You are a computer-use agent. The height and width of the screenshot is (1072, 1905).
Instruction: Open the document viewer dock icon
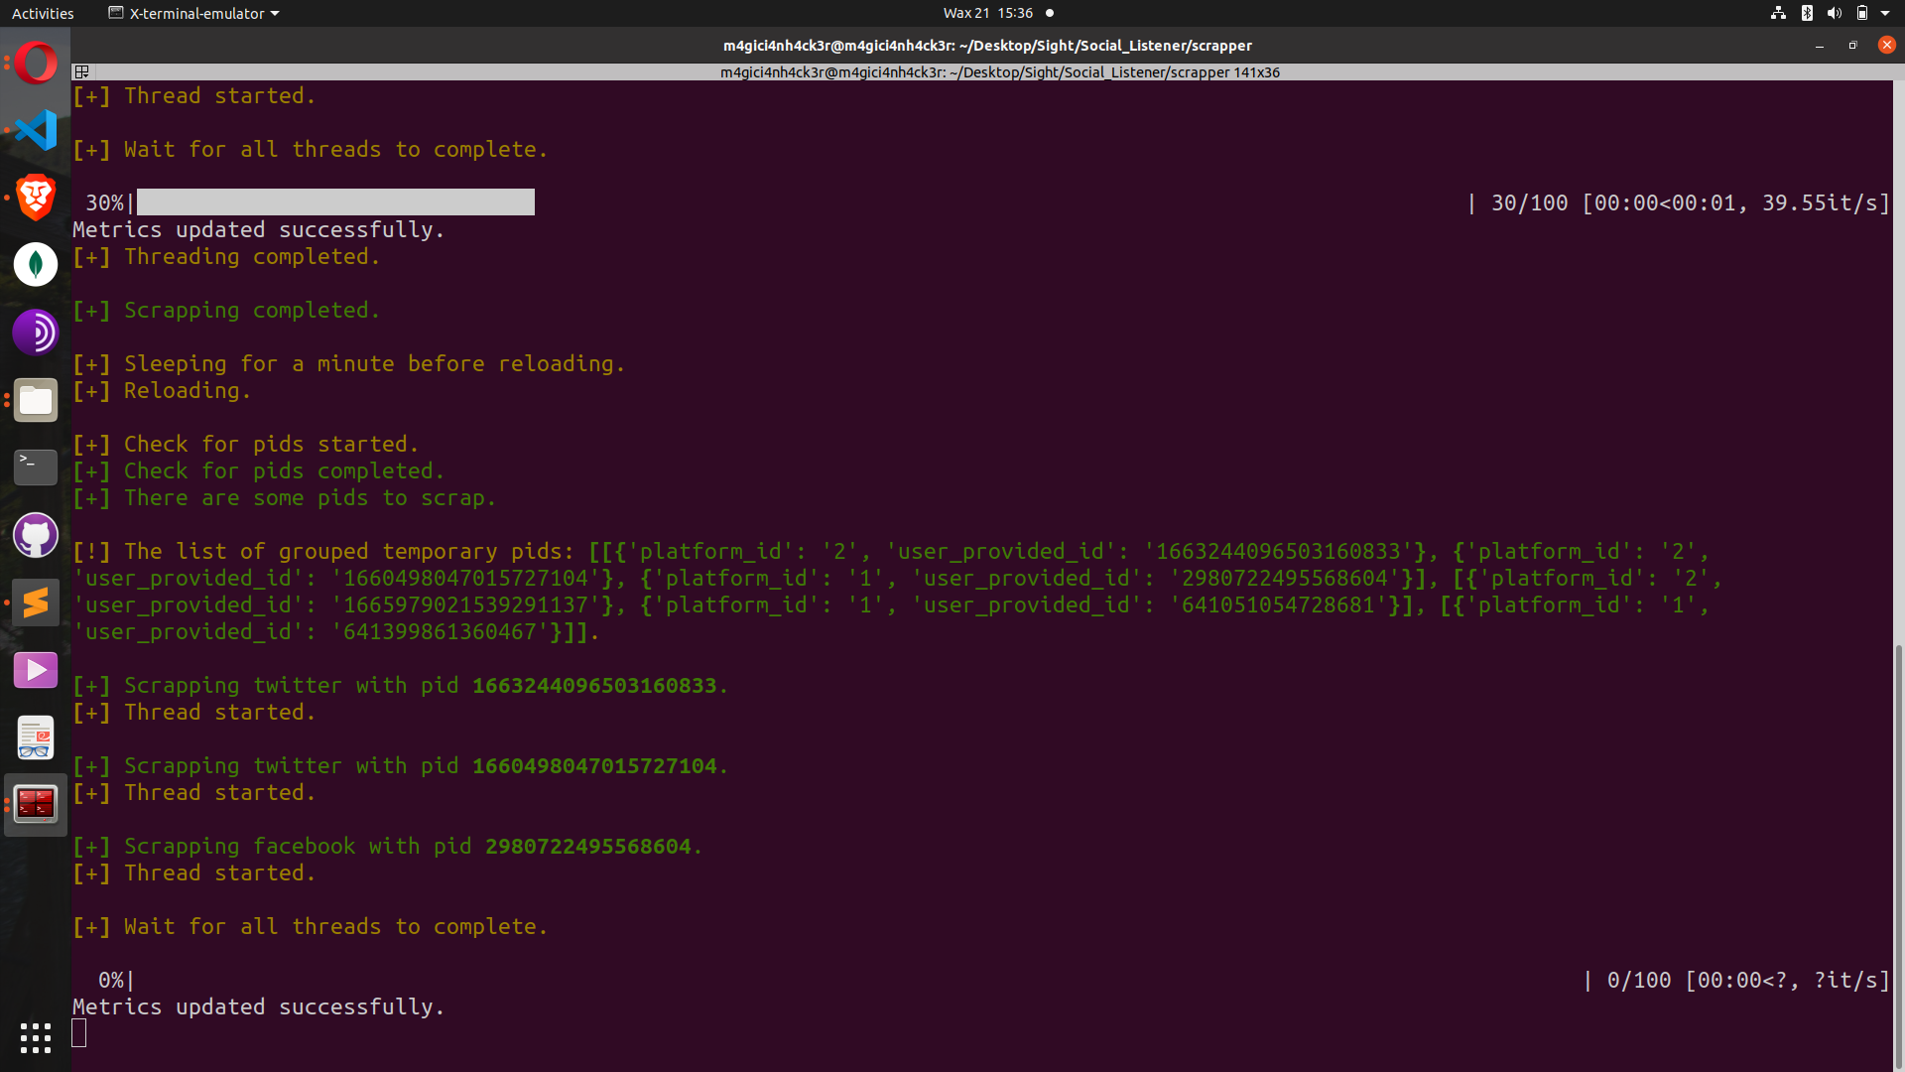click(x=36, y=737)
